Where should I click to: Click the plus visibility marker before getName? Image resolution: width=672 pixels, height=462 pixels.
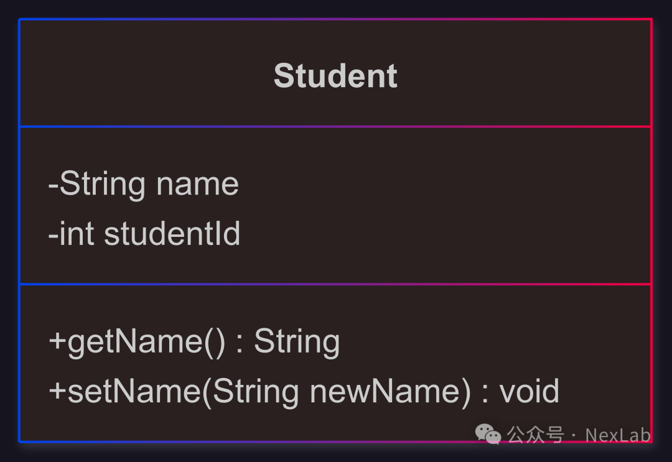[x=57, y=341]
